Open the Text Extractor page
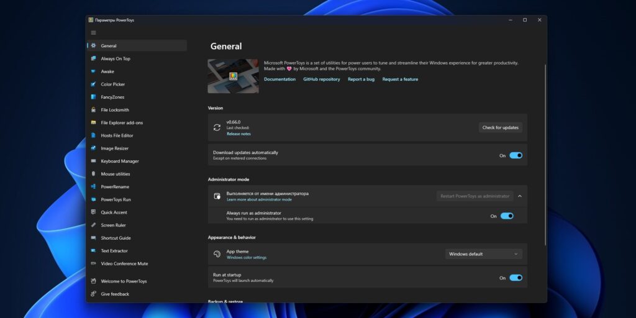Viewport: 636px width, 318px height. pos(137,251)
